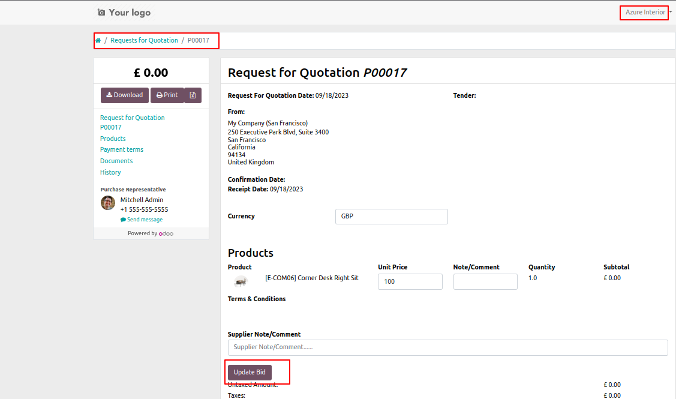Viewport: 676px width, 399px height.
Task: Open the History sidebar link
Action: pyautogui.click(x=110, y=172)
